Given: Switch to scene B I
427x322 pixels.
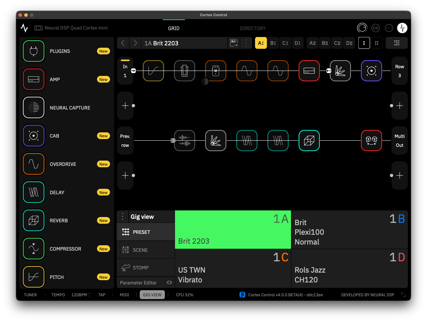Looking at the screenshot, I should [x=273, y=43].
